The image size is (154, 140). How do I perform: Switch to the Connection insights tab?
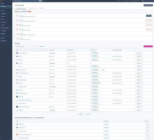pyautogui.click(x=32, y=8)
